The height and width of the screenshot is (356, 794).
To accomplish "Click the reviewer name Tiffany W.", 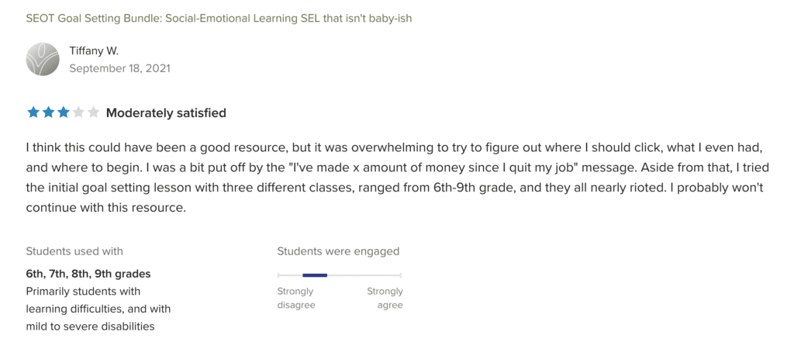I will 95,51.
